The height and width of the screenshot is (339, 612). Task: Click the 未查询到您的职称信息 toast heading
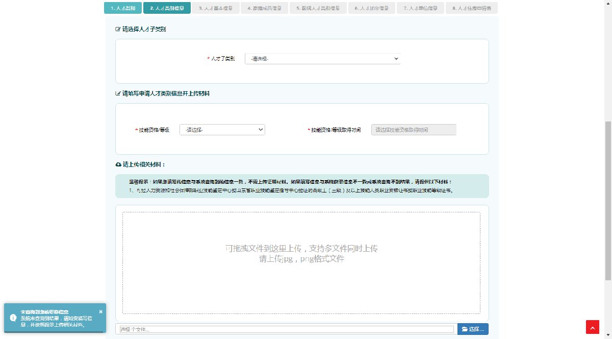(44, 311)
